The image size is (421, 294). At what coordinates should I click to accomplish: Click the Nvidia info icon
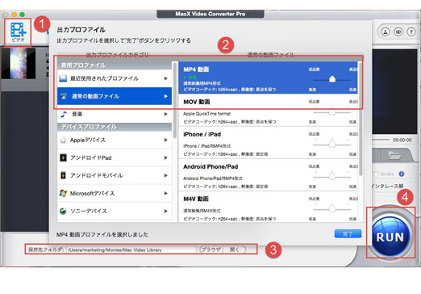click(402, 174)
